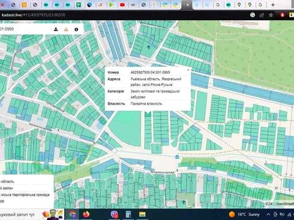Open the info icon in the search panel
This screenshot has width=294, height=220.
coord(77,29)
